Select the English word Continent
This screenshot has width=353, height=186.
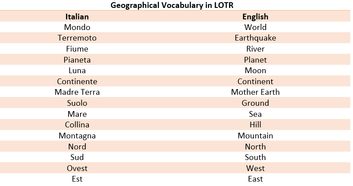(x=255, y=82)
